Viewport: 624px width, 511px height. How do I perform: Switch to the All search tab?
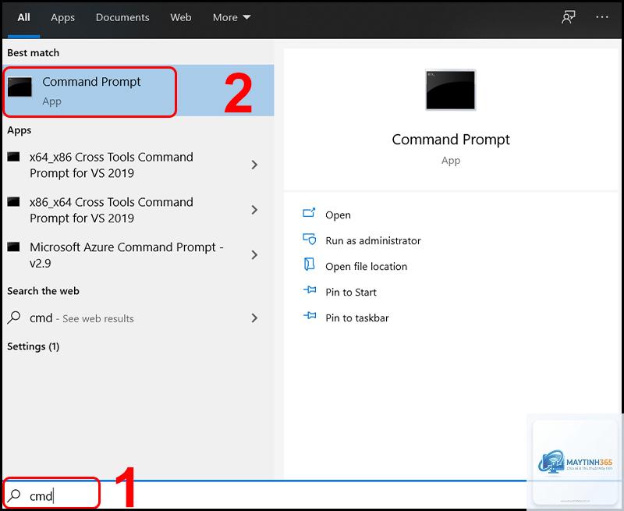click(x=24, y=17)
